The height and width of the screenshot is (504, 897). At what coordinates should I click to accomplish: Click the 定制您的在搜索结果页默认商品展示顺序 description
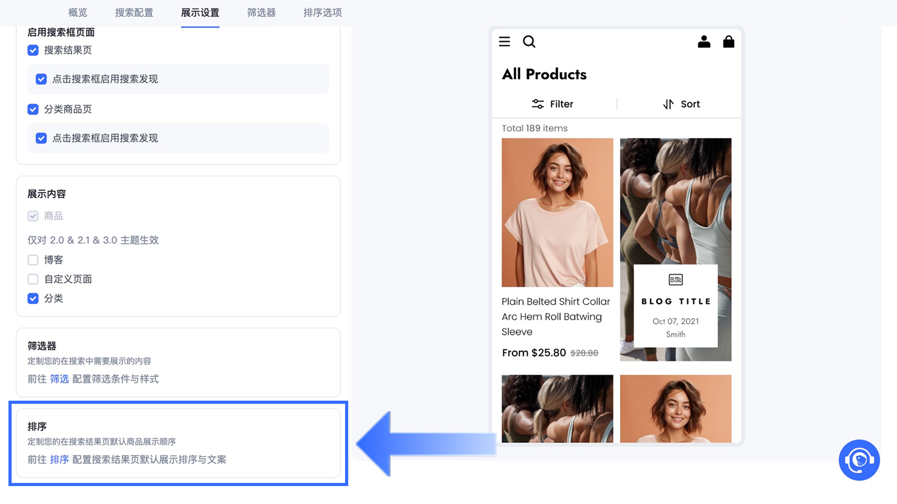click(102, 442)
